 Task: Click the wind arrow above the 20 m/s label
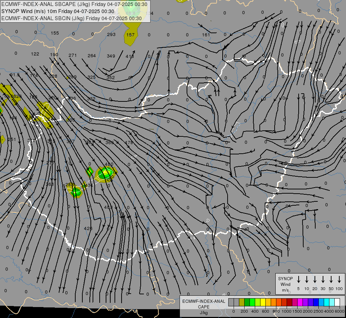tap(315, 279)
